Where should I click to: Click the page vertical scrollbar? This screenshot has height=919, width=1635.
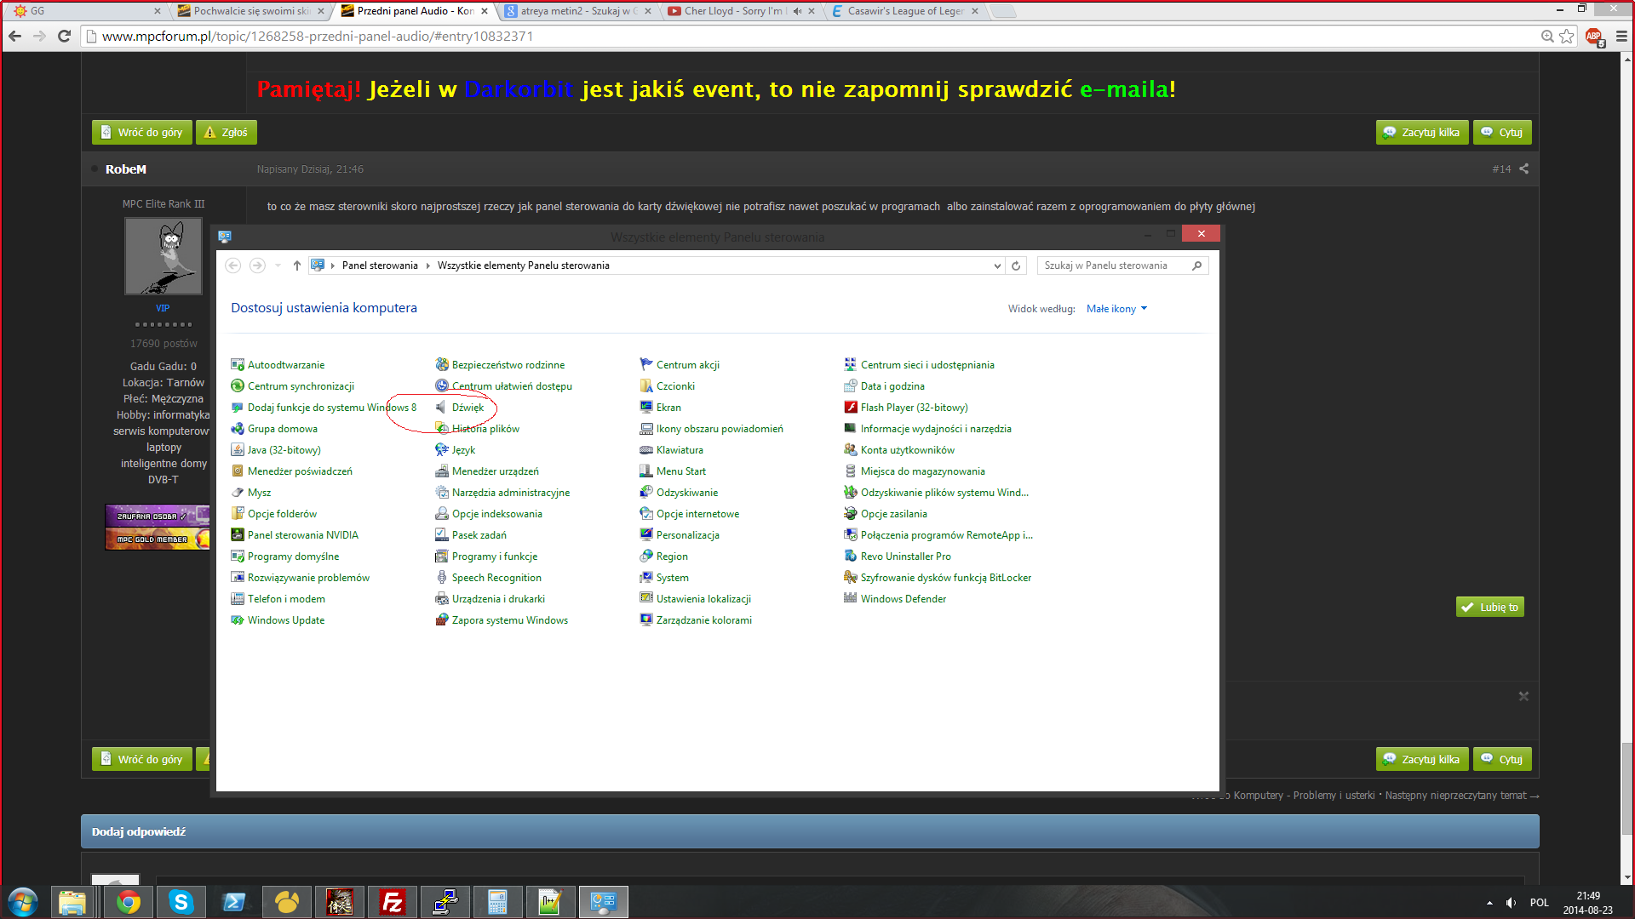(x=1627, y=790)
